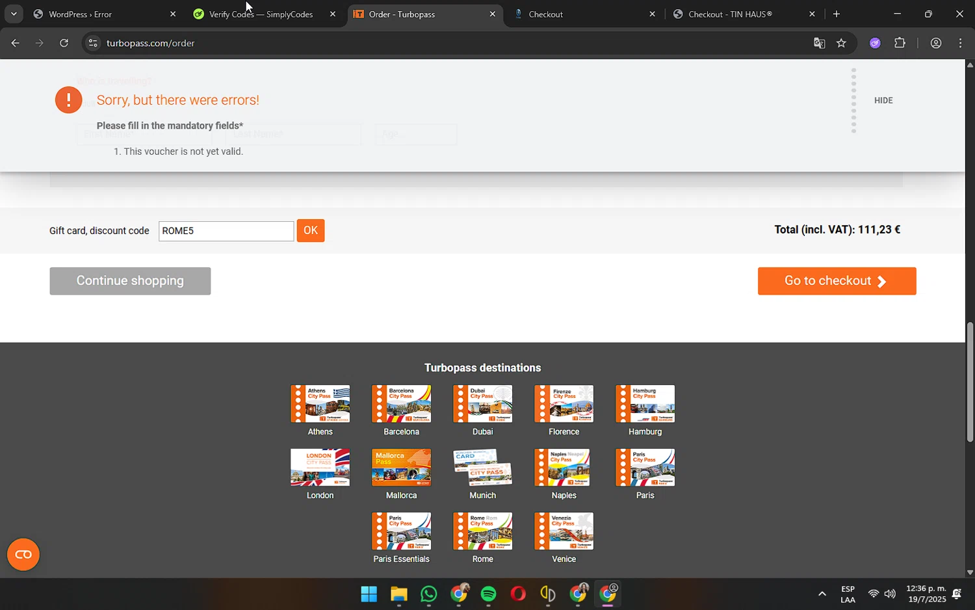Screen dimensions: 975x610
Task: Open a new browser tab
Action: 837,14
